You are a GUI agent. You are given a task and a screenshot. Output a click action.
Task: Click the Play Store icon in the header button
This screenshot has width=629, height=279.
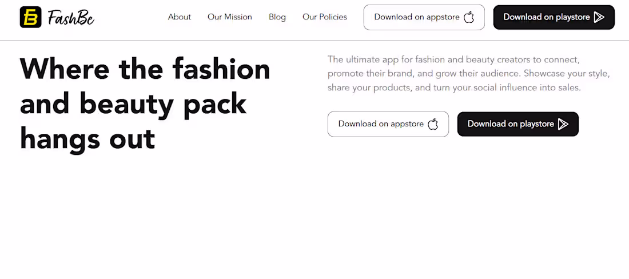coord(599,17)
